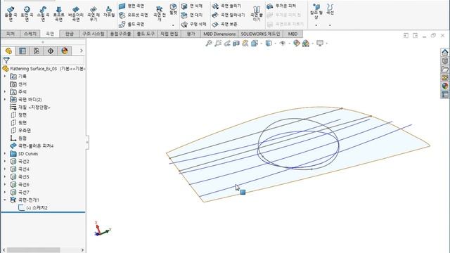The width and height of the screenshot is (450, 253).
Task: Click Zoom to Fit in view toolbar
Action: 209,44
